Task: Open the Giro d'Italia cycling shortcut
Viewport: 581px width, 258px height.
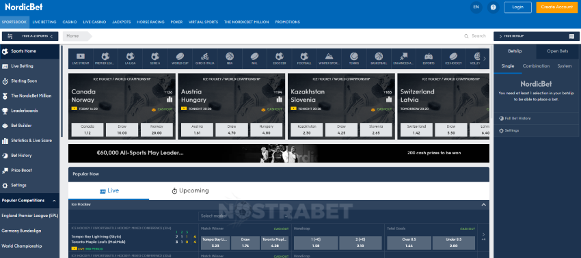Action: tap(205, 59)
